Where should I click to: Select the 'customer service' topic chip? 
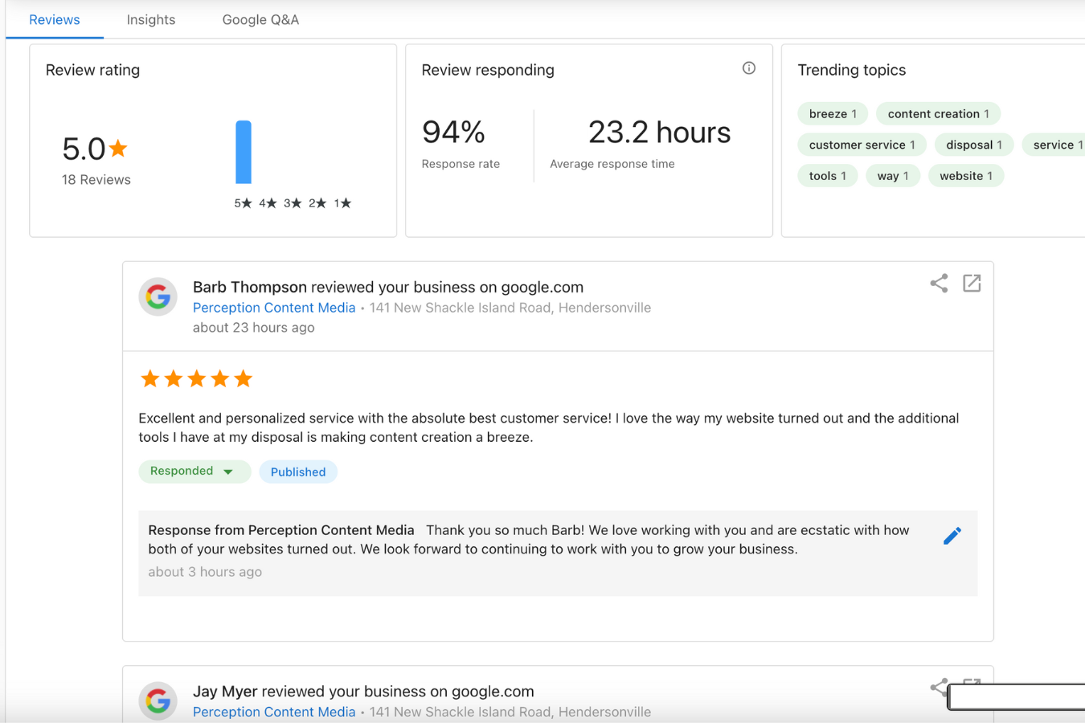862,145
